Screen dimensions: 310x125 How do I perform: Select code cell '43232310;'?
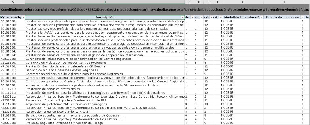tap(13, 108)
